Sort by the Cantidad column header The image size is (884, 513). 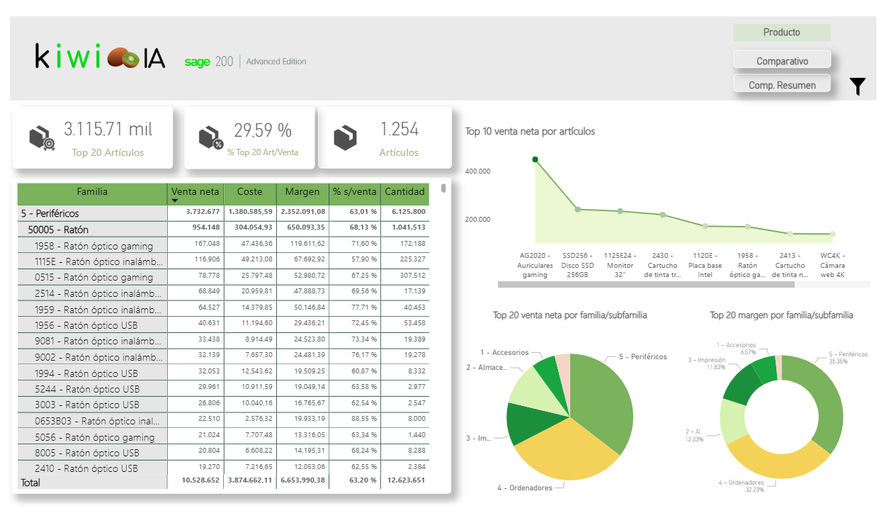pos(404,191)
